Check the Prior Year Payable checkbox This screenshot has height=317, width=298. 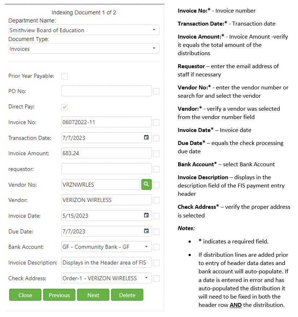pyautogui.click(x=65, y=76)
